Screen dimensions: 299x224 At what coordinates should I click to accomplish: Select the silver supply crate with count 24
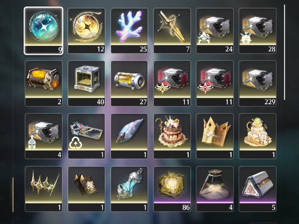(x=215, y=31)
